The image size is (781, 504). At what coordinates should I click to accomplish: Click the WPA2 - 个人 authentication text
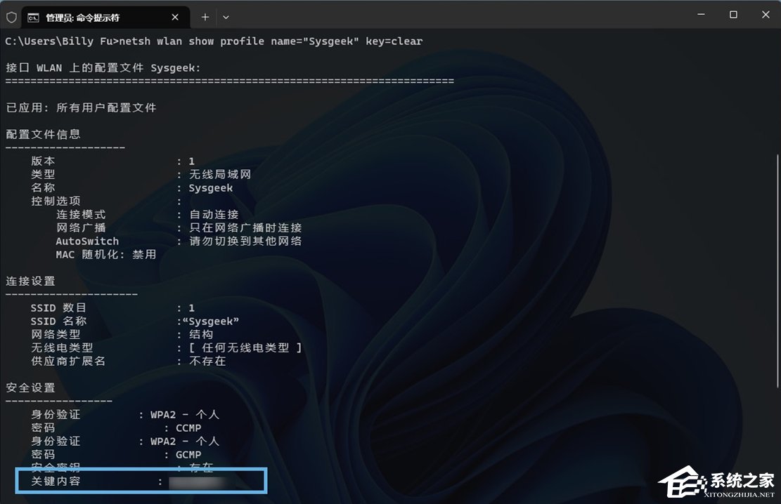(183, 414)
